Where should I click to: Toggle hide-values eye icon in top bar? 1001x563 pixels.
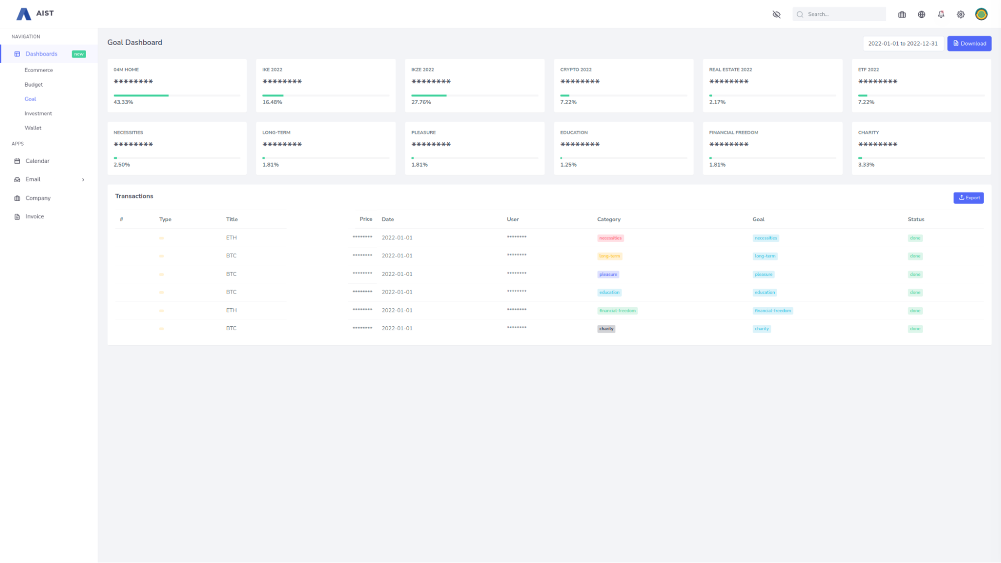click(x=776, y=15)
